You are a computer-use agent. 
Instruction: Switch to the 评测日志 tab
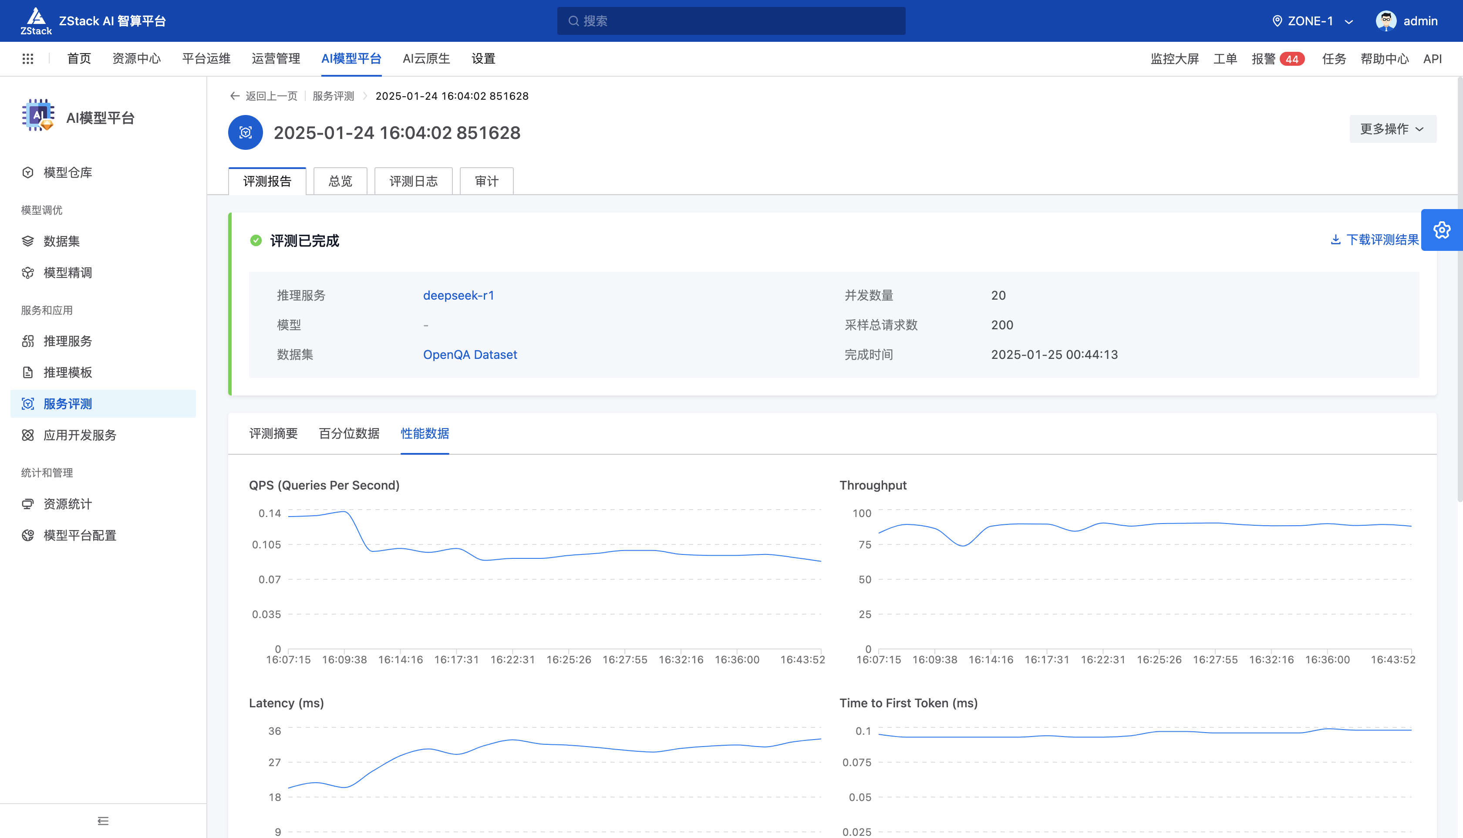tap(413, 181)
